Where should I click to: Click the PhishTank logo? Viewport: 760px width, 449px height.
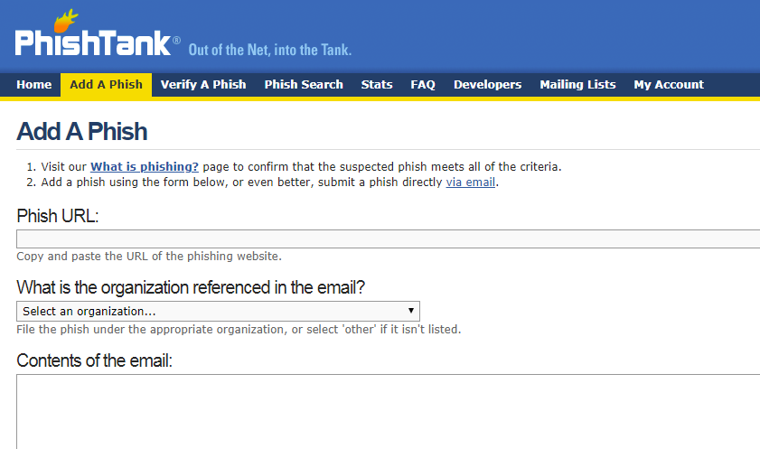click(93, 40)
